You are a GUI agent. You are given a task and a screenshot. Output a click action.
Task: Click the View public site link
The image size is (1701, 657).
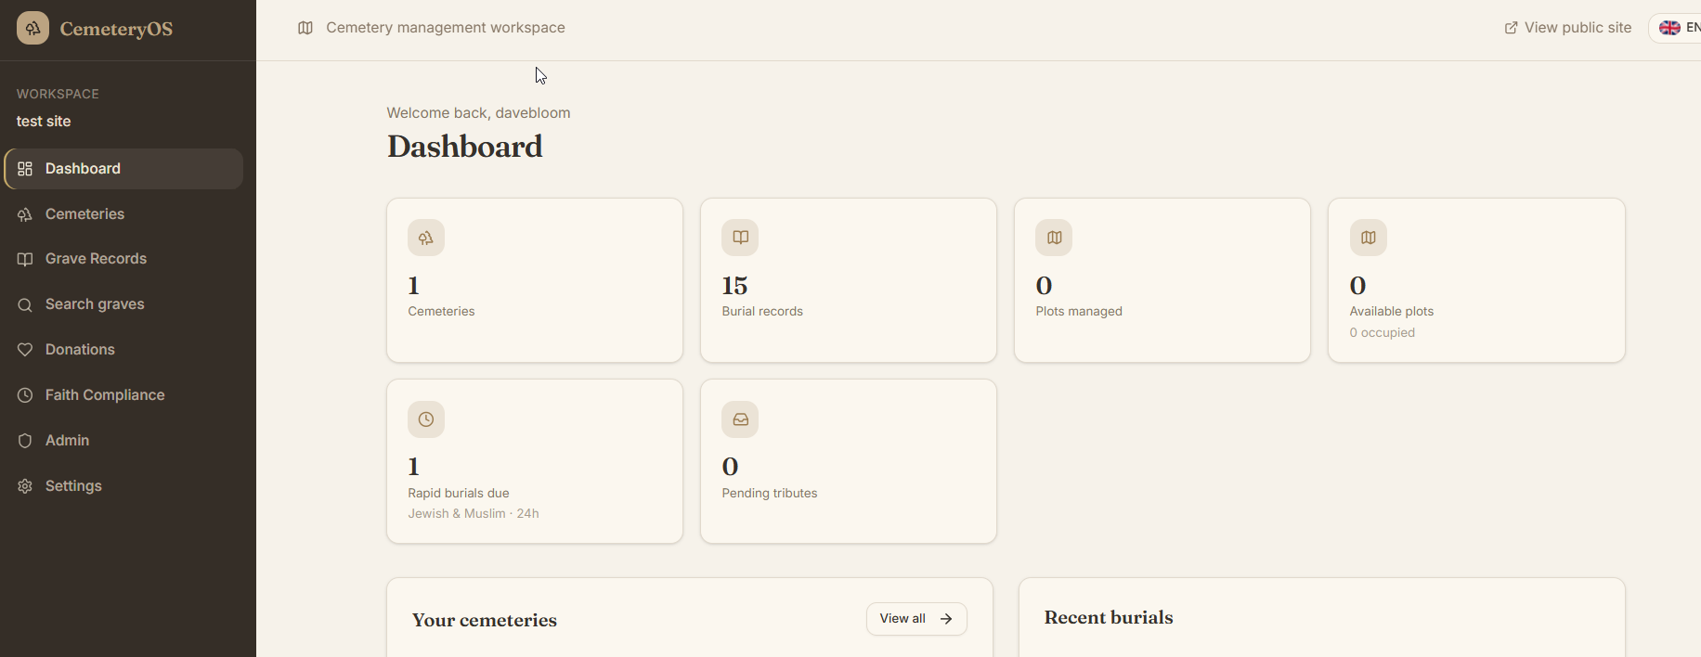pos(1568,28)
